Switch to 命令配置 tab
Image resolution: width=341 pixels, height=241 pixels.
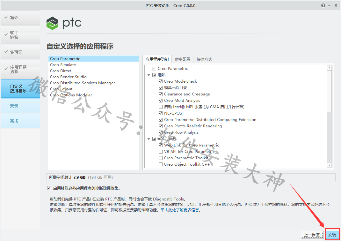click(183, 59)
